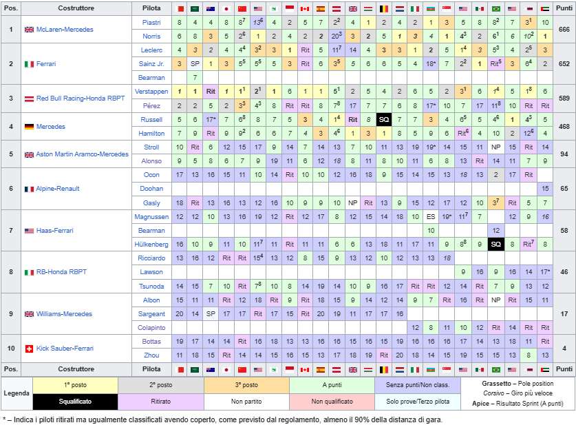Open the Sainz Jr. driver link
The height and width of the screenshot is (425, 576).
(151, 64)
